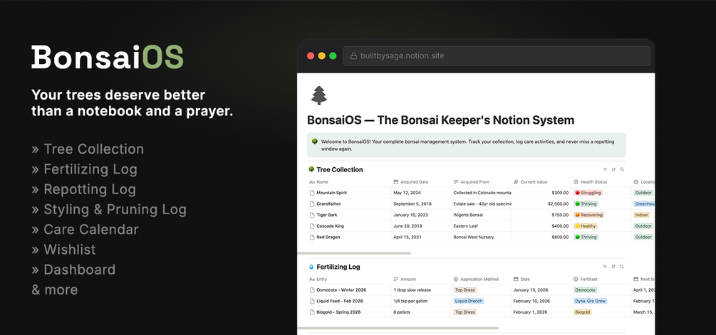Click page icon for Liquid Feed - Feb 2026

click(312, 301)
